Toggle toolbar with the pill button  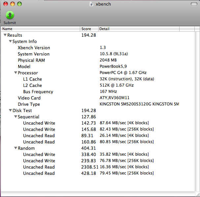click(194, 4)
